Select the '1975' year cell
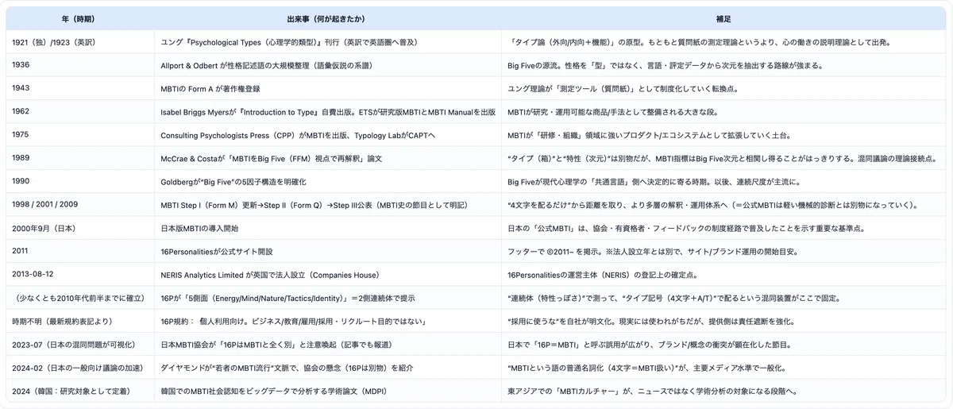This screenshot has width=953, height=409. click(80, 135)
